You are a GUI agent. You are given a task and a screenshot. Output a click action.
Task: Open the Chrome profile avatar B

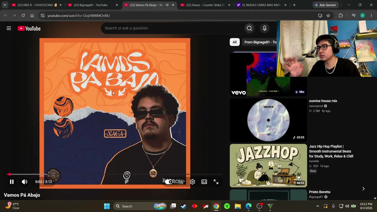363,16
